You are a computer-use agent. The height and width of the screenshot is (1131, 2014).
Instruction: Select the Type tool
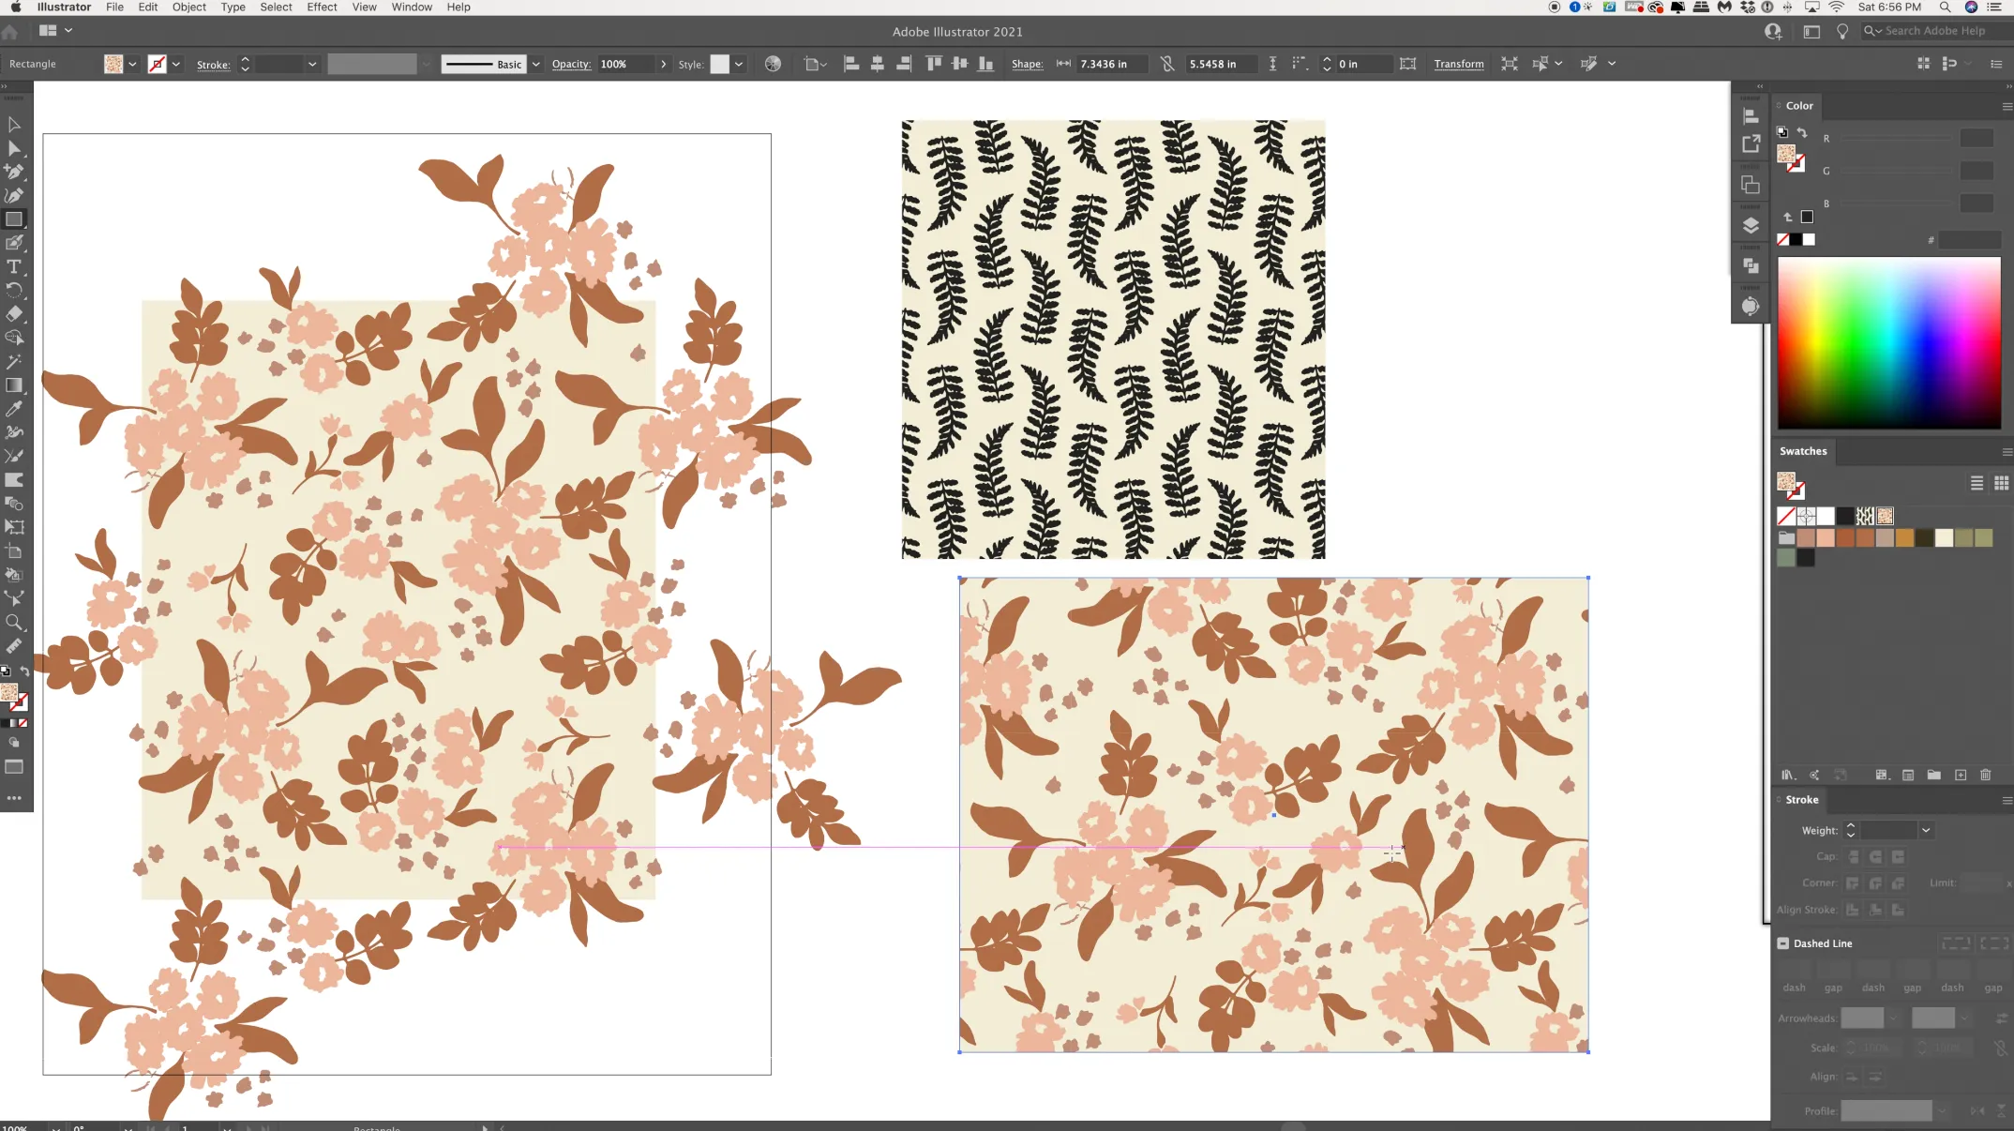14,267
